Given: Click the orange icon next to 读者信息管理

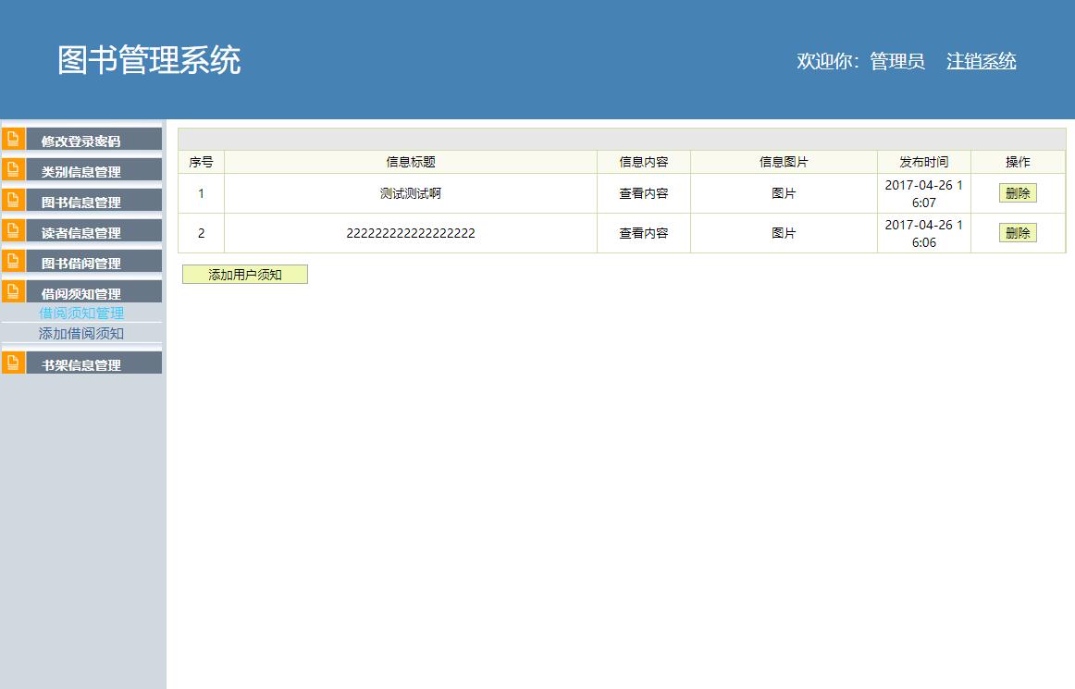Looking at the screenshot, I should tap(12, 231).
